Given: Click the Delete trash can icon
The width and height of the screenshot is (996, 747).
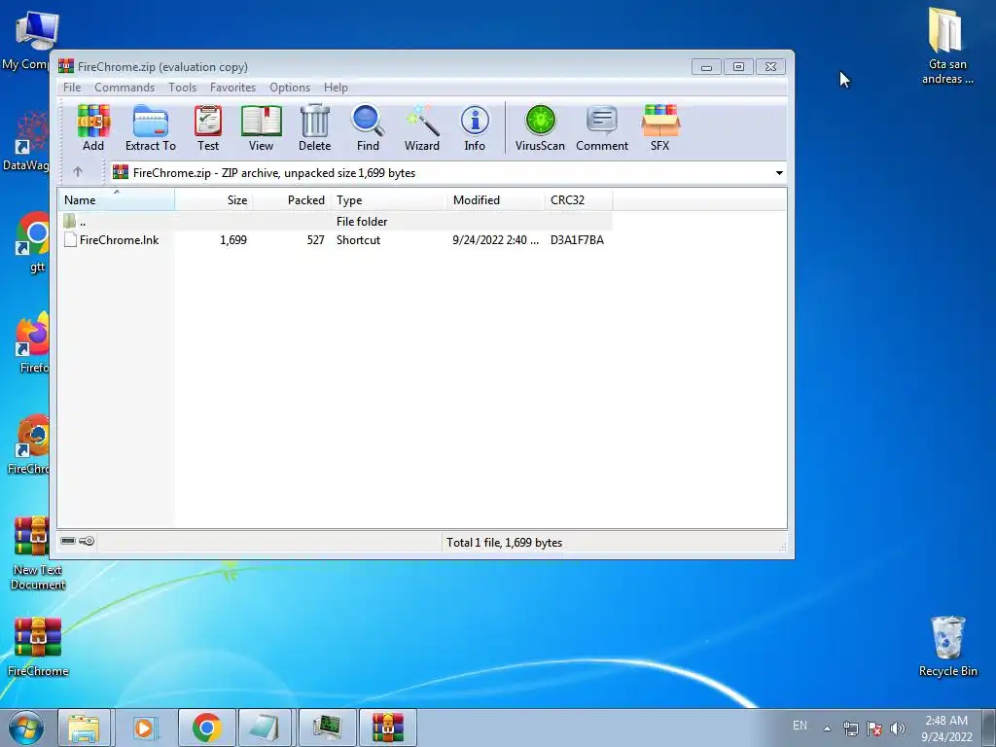Looking at the screenshot, I should coord(314,127).
